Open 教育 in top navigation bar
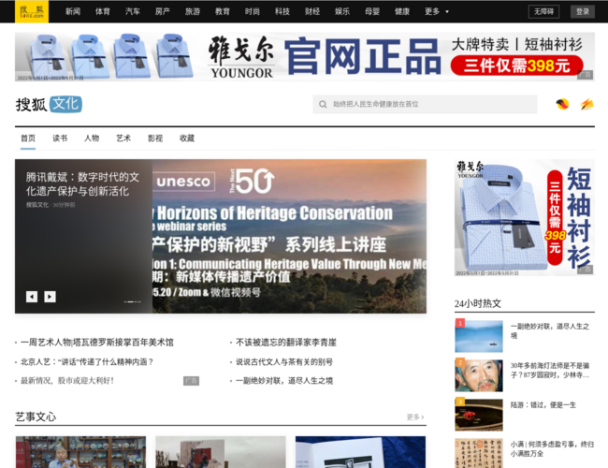The width and height of the screenshot is (608, 468). click(x=223, y=11)
